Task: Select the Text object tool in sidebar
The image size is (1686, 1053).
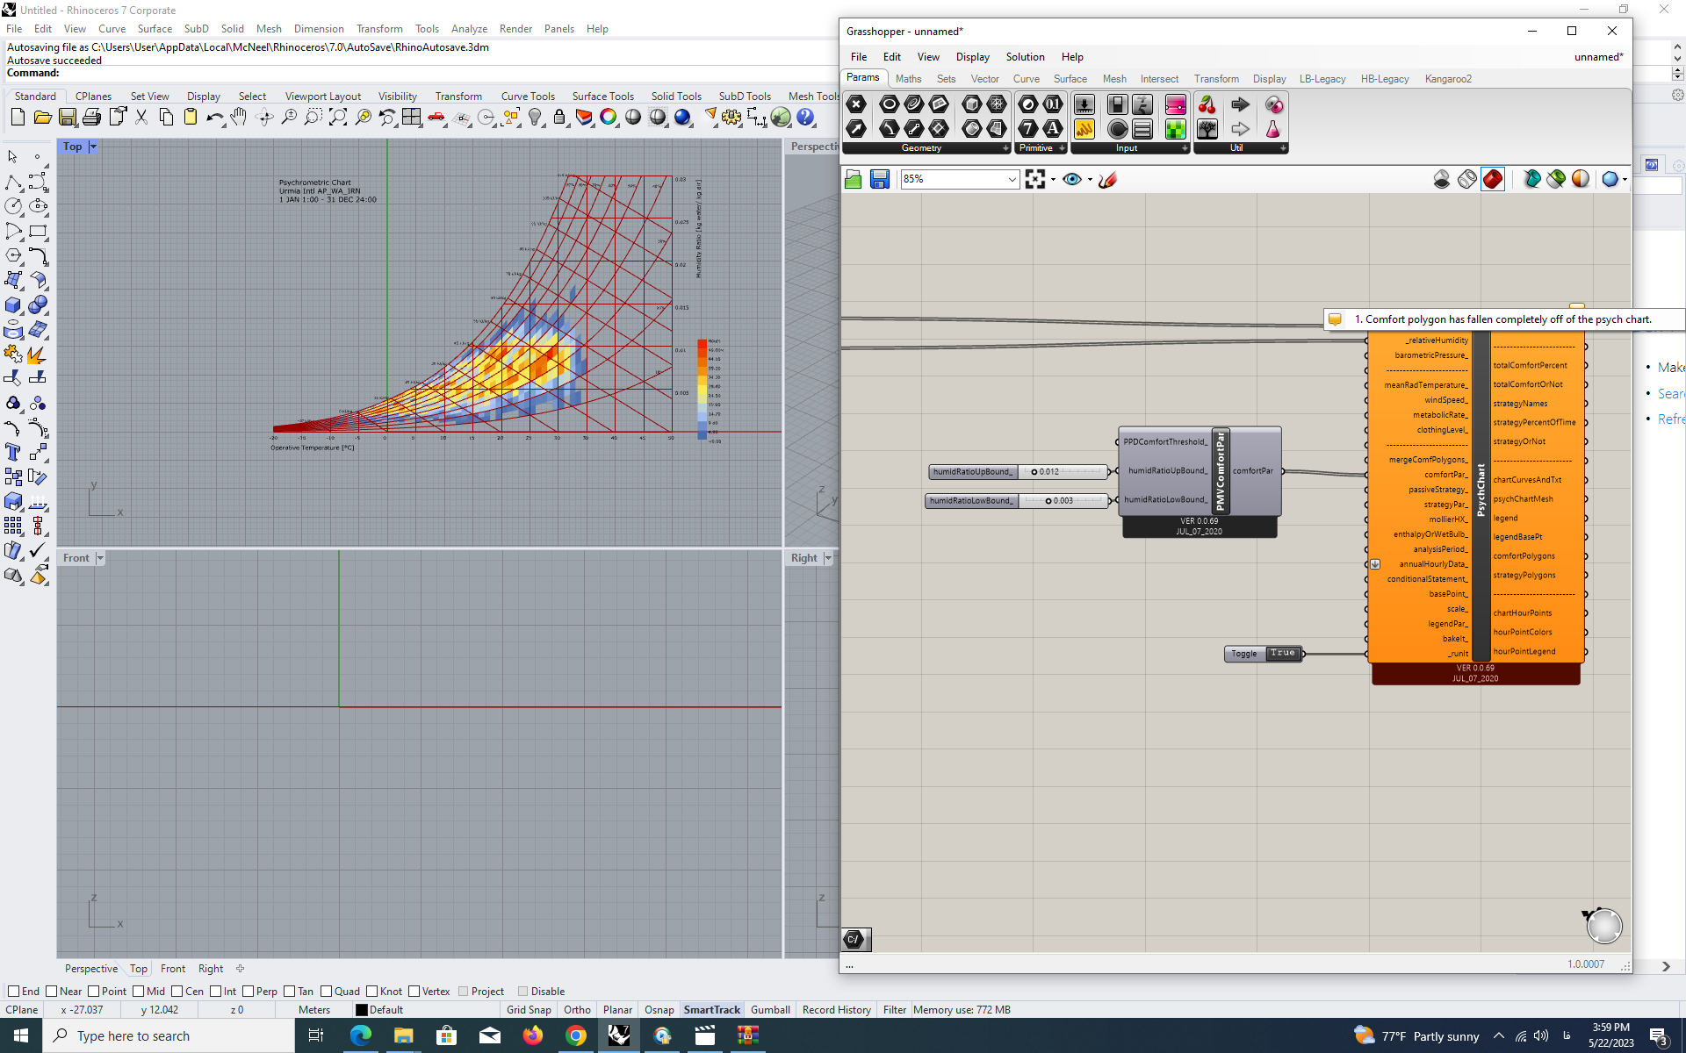Action: click(13, 452)
